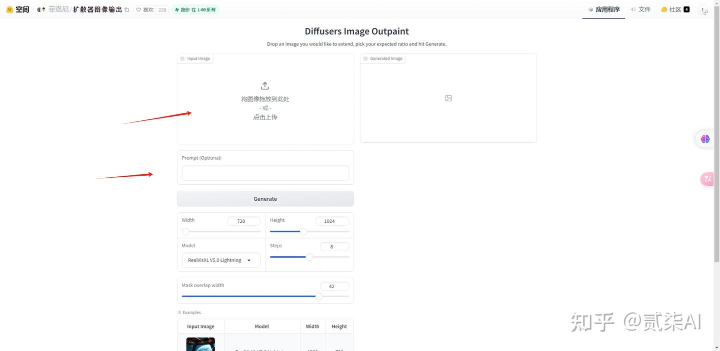Image resolution: width=720 pixels, height=351 pixels.
Task: Click the upload icon in the Input Image area
Action: point(265,85)
